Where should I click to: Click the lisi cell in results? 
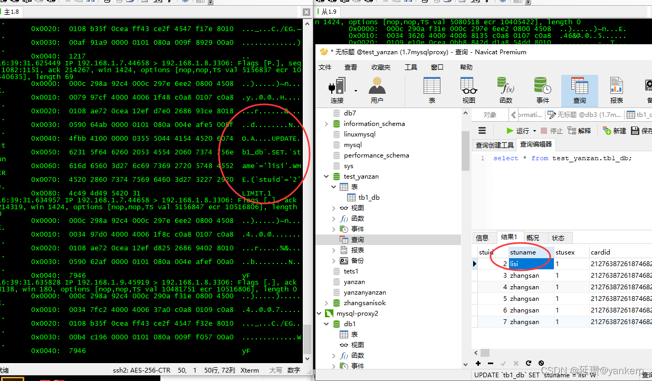point(531,264)
